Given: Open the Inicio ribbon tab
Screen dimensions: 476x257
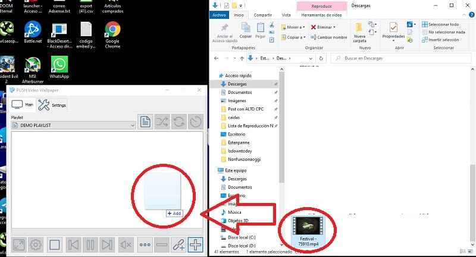Looking at the screenshot, I should 239,15.
